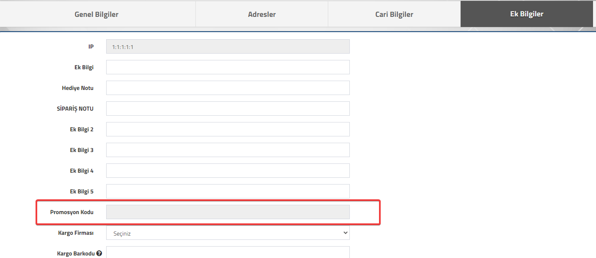Viewport: 596px width, 258px height.
Task: Click the Kargo Firması label
Action: [76, 233]
